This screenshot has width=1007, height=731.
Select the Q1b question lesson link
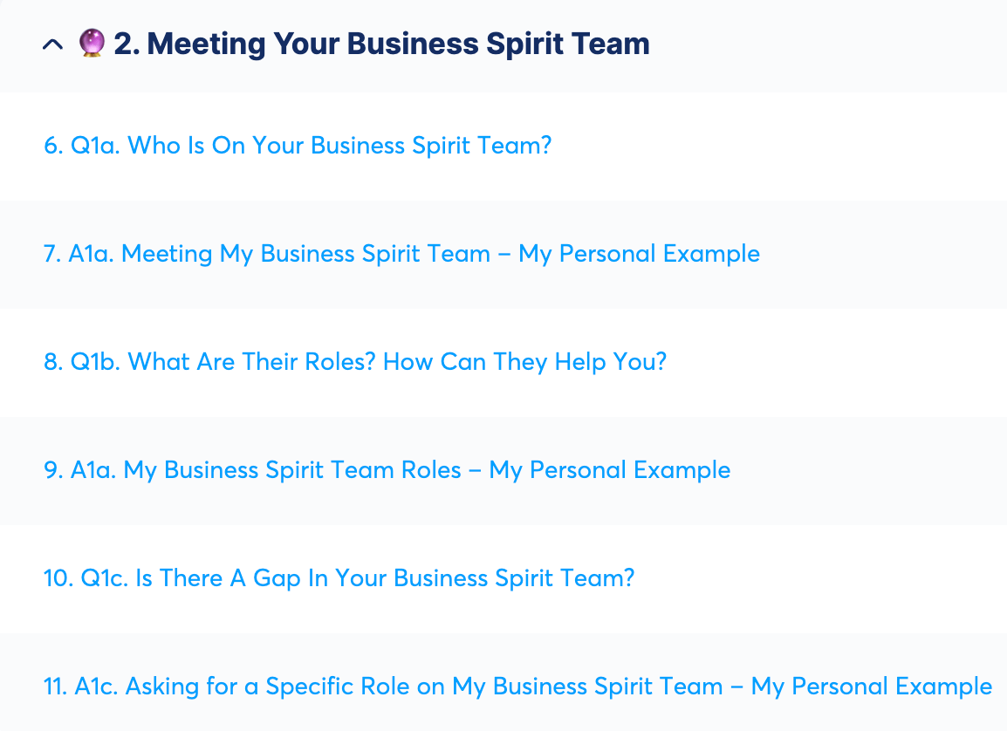coord(354,362)
